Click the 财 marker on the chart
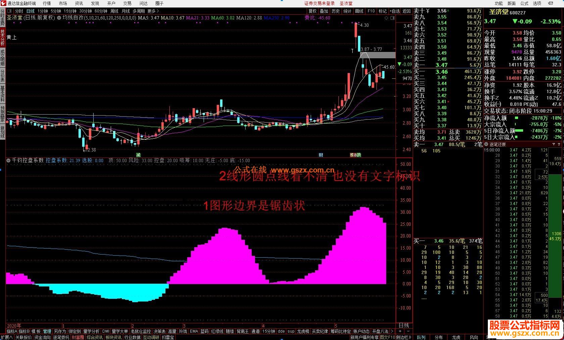The height and width of the screenshot is (340, 564). click(x=321, y=155)
